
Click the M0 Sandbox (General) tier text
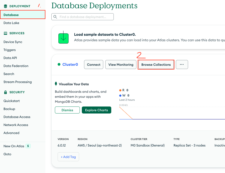[147, 145]
